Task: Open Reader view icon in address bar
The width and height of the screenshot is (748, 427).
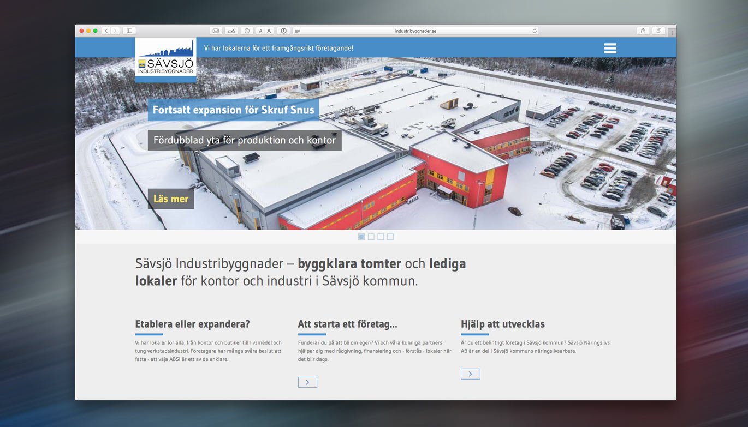Action: point(298,31)
